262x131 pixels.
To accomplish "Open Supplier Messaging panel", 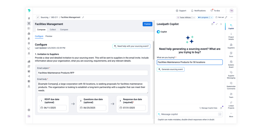I will point(231,75).
